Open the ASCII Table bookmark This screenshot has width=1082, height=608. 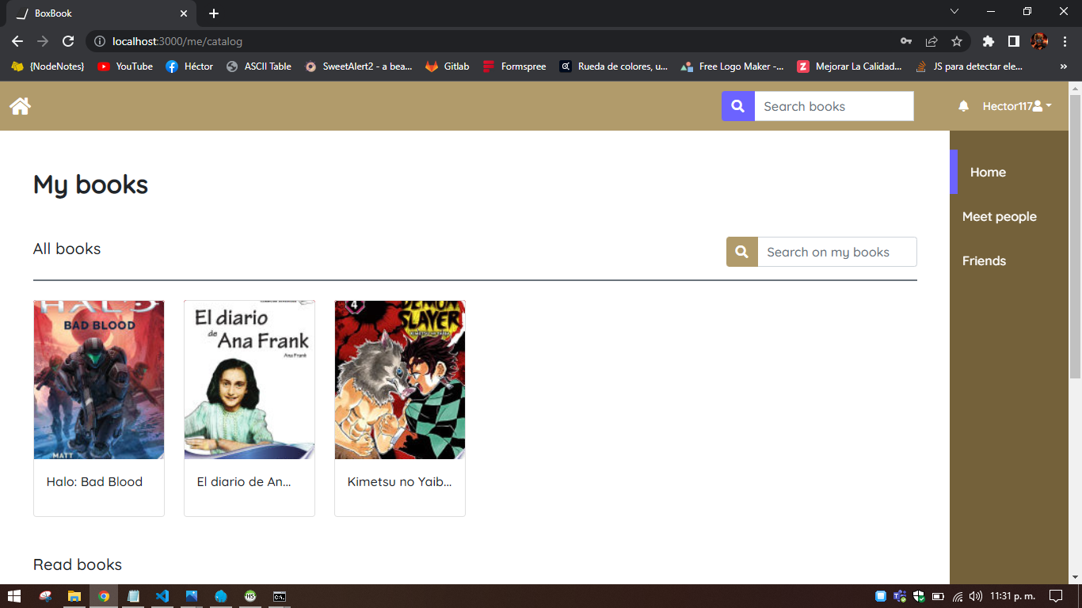[x=258, y=66]
